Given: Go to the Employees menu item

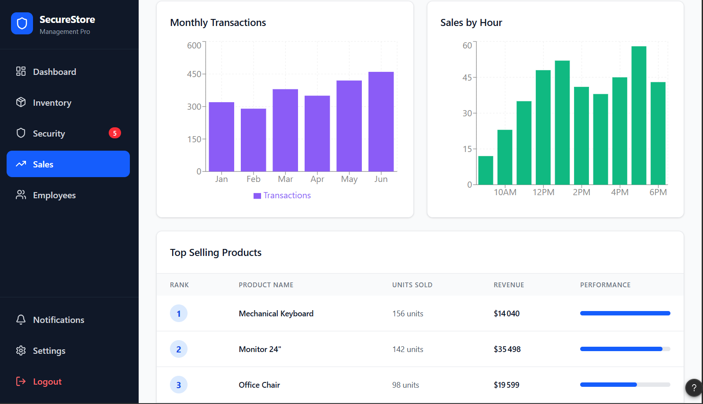Looking at the screenshot, I should coord(68,195).
